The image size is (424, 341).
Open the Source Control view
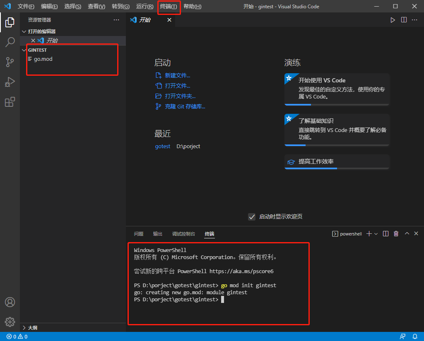pos(10,62)
